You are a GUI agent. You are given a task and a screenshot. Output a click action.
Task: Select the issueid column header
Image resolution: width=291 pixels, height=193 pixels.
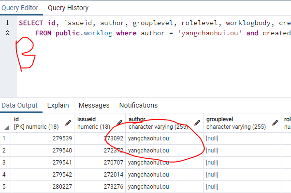click(x=100, y=123)
